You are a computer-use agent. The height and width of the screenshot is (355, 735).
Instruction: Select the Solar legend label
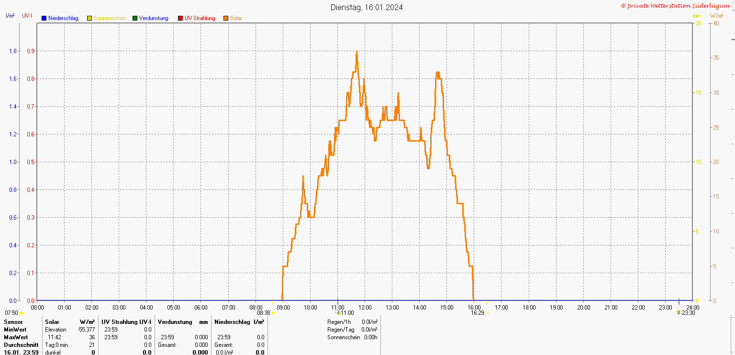coord(236,18)
